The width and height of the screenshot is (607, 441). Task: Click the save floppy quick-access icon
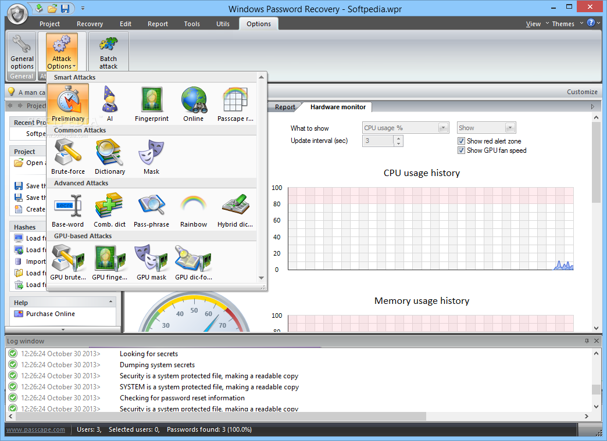tap(65, 8)
